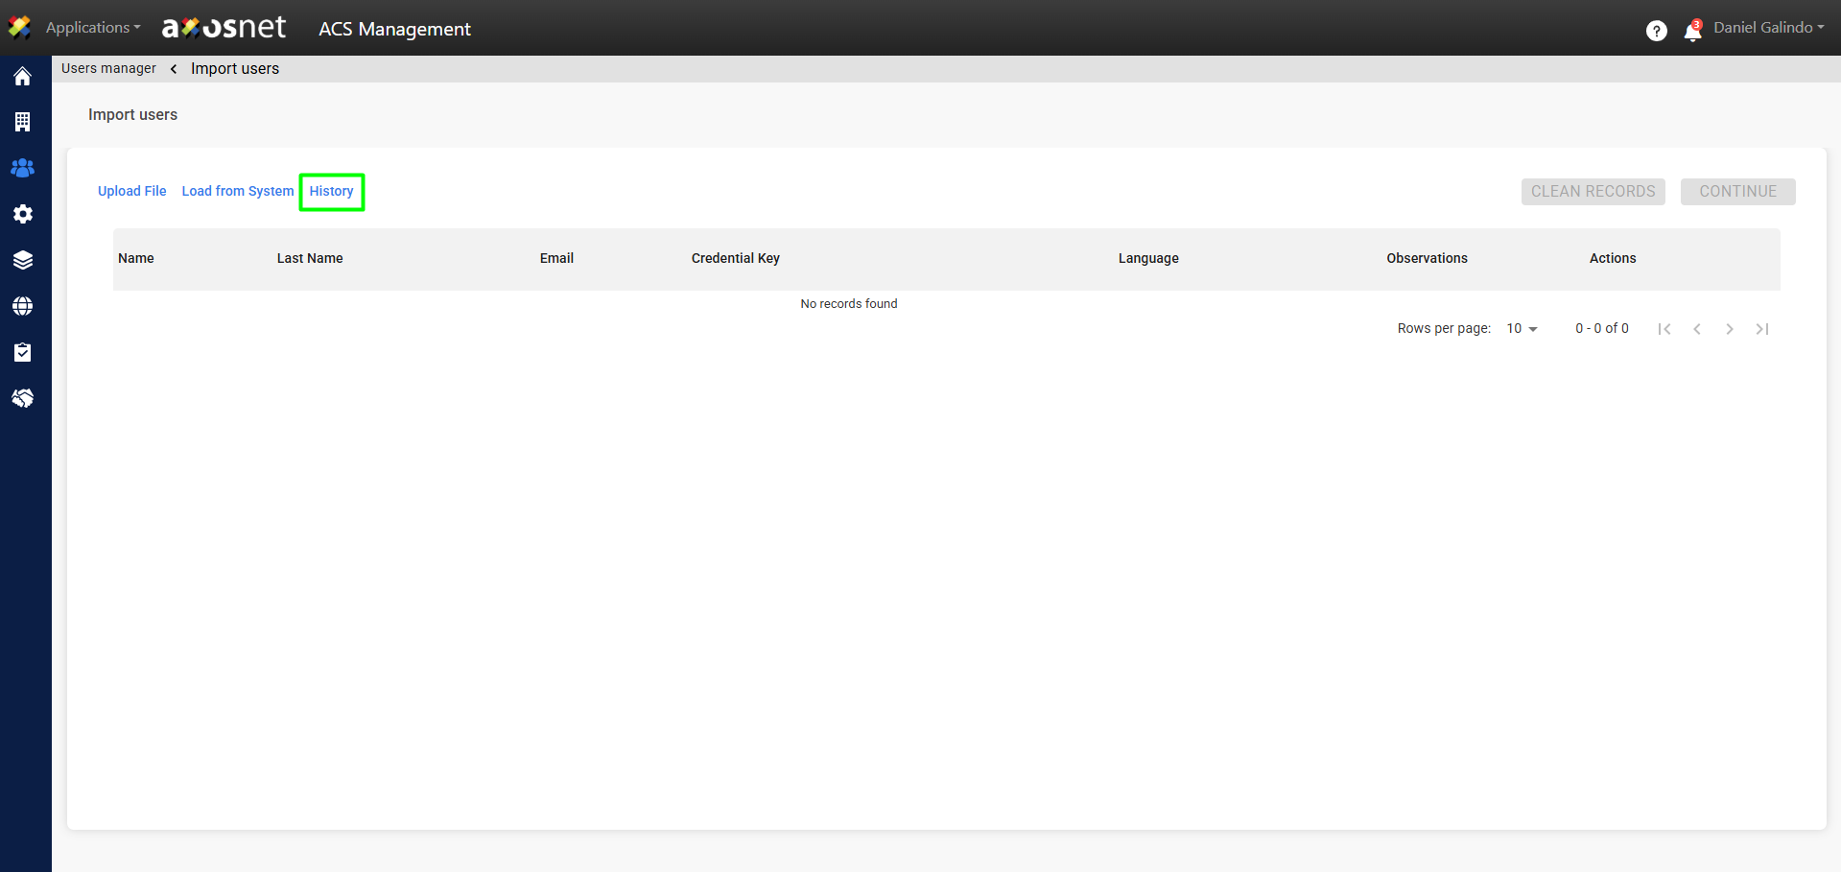Open the handshake icon in sidebar
1841x872 pixels.
click(23, 398)
